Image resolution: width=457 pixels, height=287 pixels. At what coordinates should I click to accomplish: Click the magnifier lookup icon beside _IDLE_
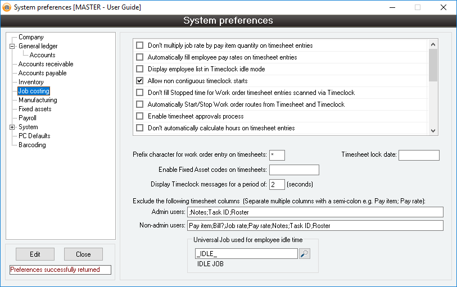click(x=305, y=254)
